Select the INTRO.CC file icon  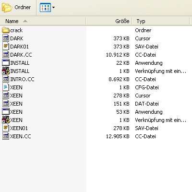[x=6, y=79]
